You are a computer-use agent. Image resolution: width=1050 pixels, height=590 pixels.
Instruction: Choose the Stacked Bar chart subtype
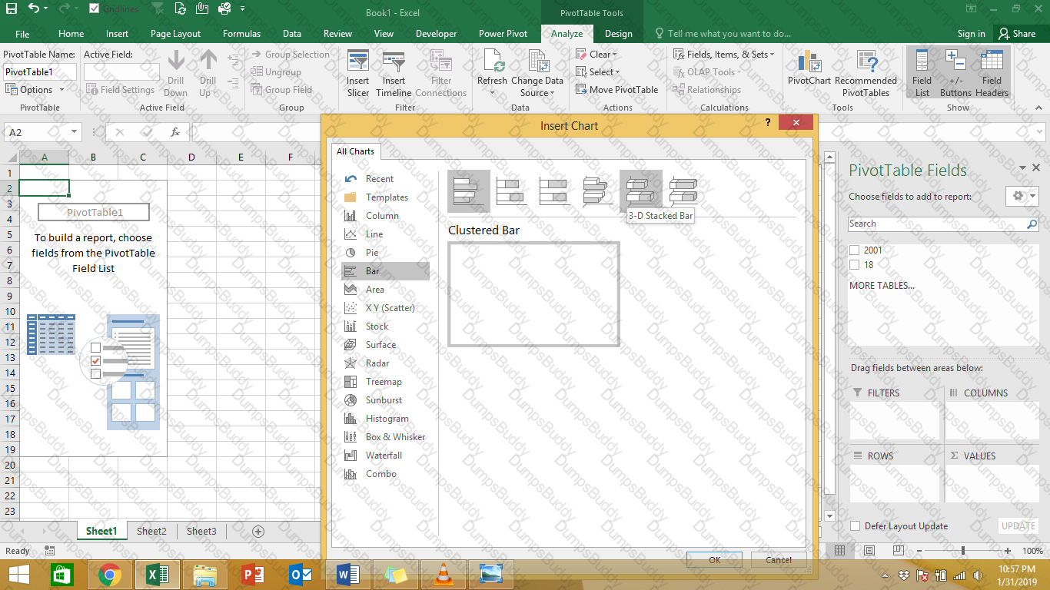tap(511, 191)
